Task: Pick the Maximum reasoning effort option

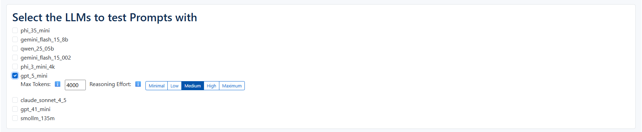Action: coord(232,86)
